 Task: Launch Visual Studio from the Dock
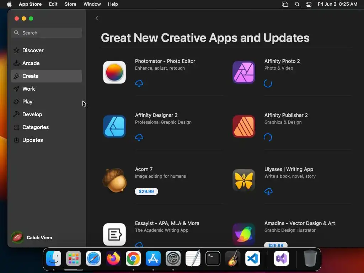(282, 258)
